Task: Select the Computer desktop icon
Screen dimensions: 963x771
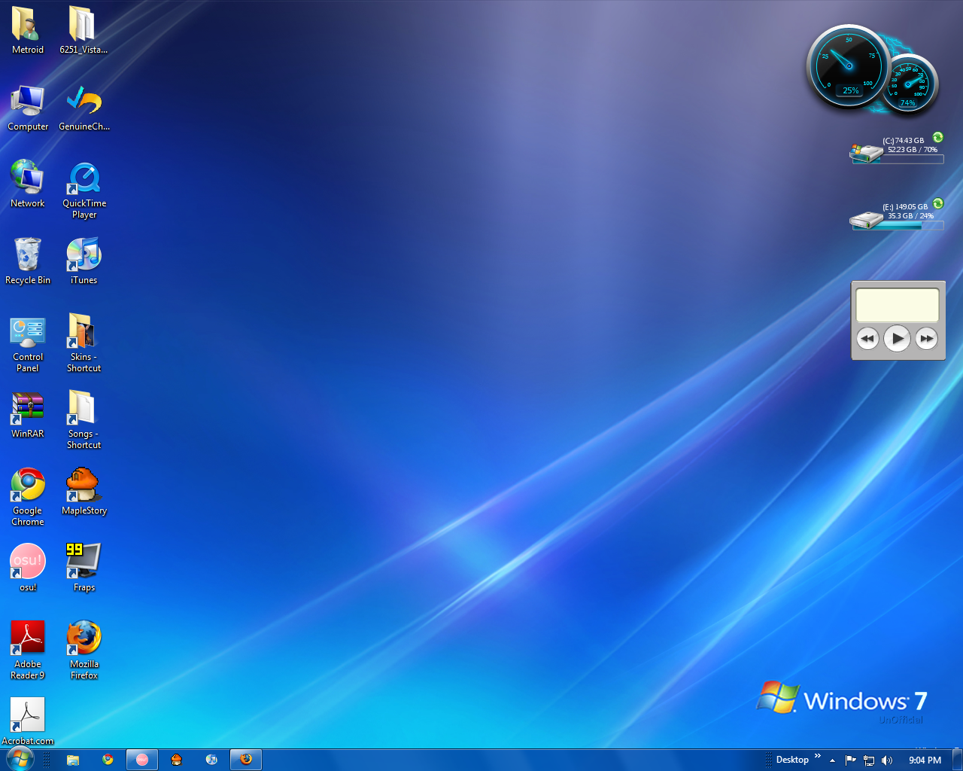Action: [x=28, y=108]
